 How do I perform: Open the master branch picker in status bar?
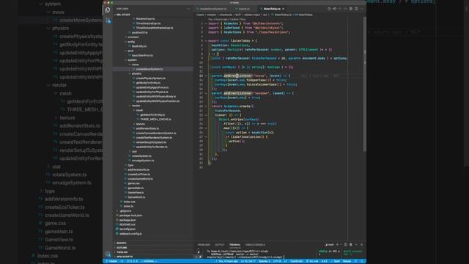[x=112, y=261]
